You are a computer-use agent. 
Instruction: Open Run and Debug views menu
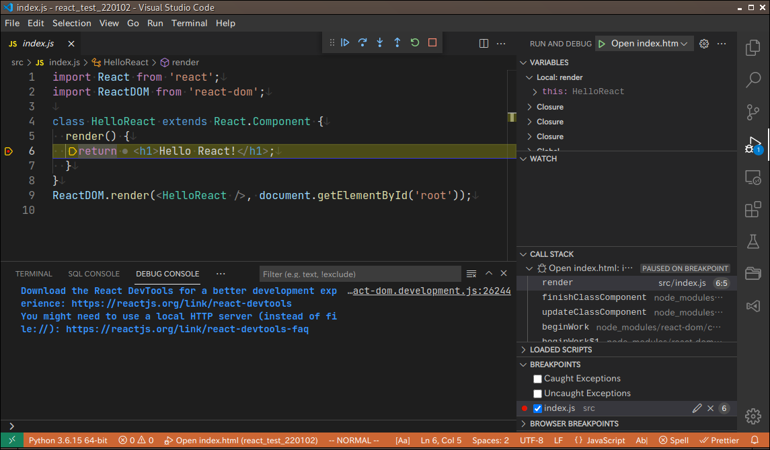(x=722, y=44)
